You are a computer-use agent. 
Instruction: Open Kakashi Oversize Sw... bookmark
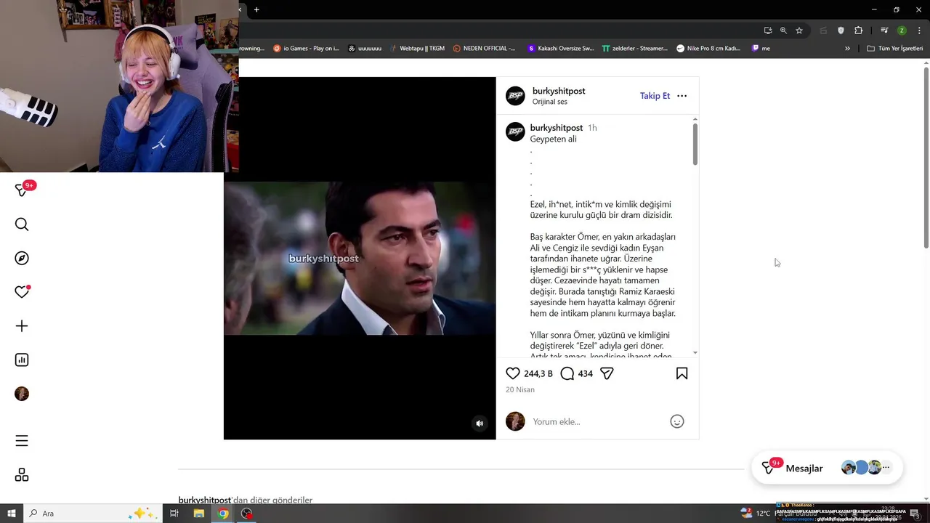(x=560, y=49)
